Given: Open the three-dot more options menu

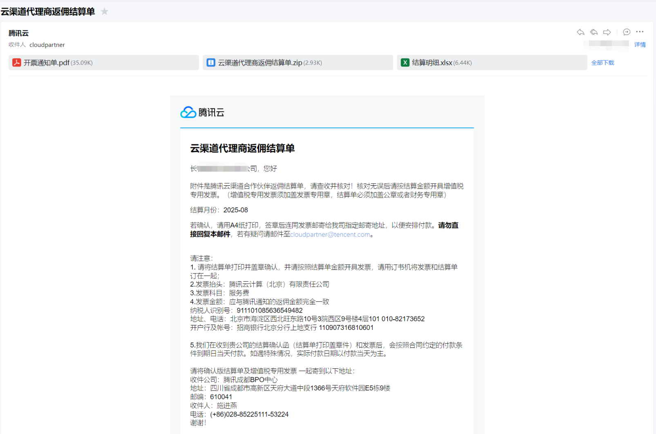Looking at the screenshot, I should [x=640, y=32].
